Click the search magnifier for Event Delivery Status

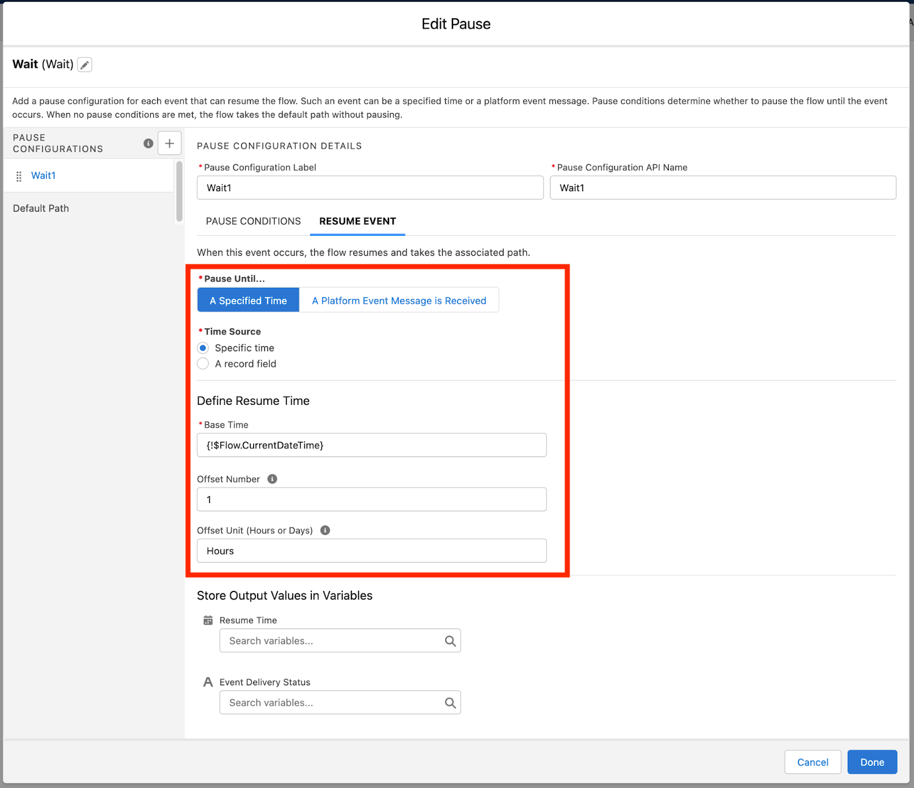[x=450, y=702]
